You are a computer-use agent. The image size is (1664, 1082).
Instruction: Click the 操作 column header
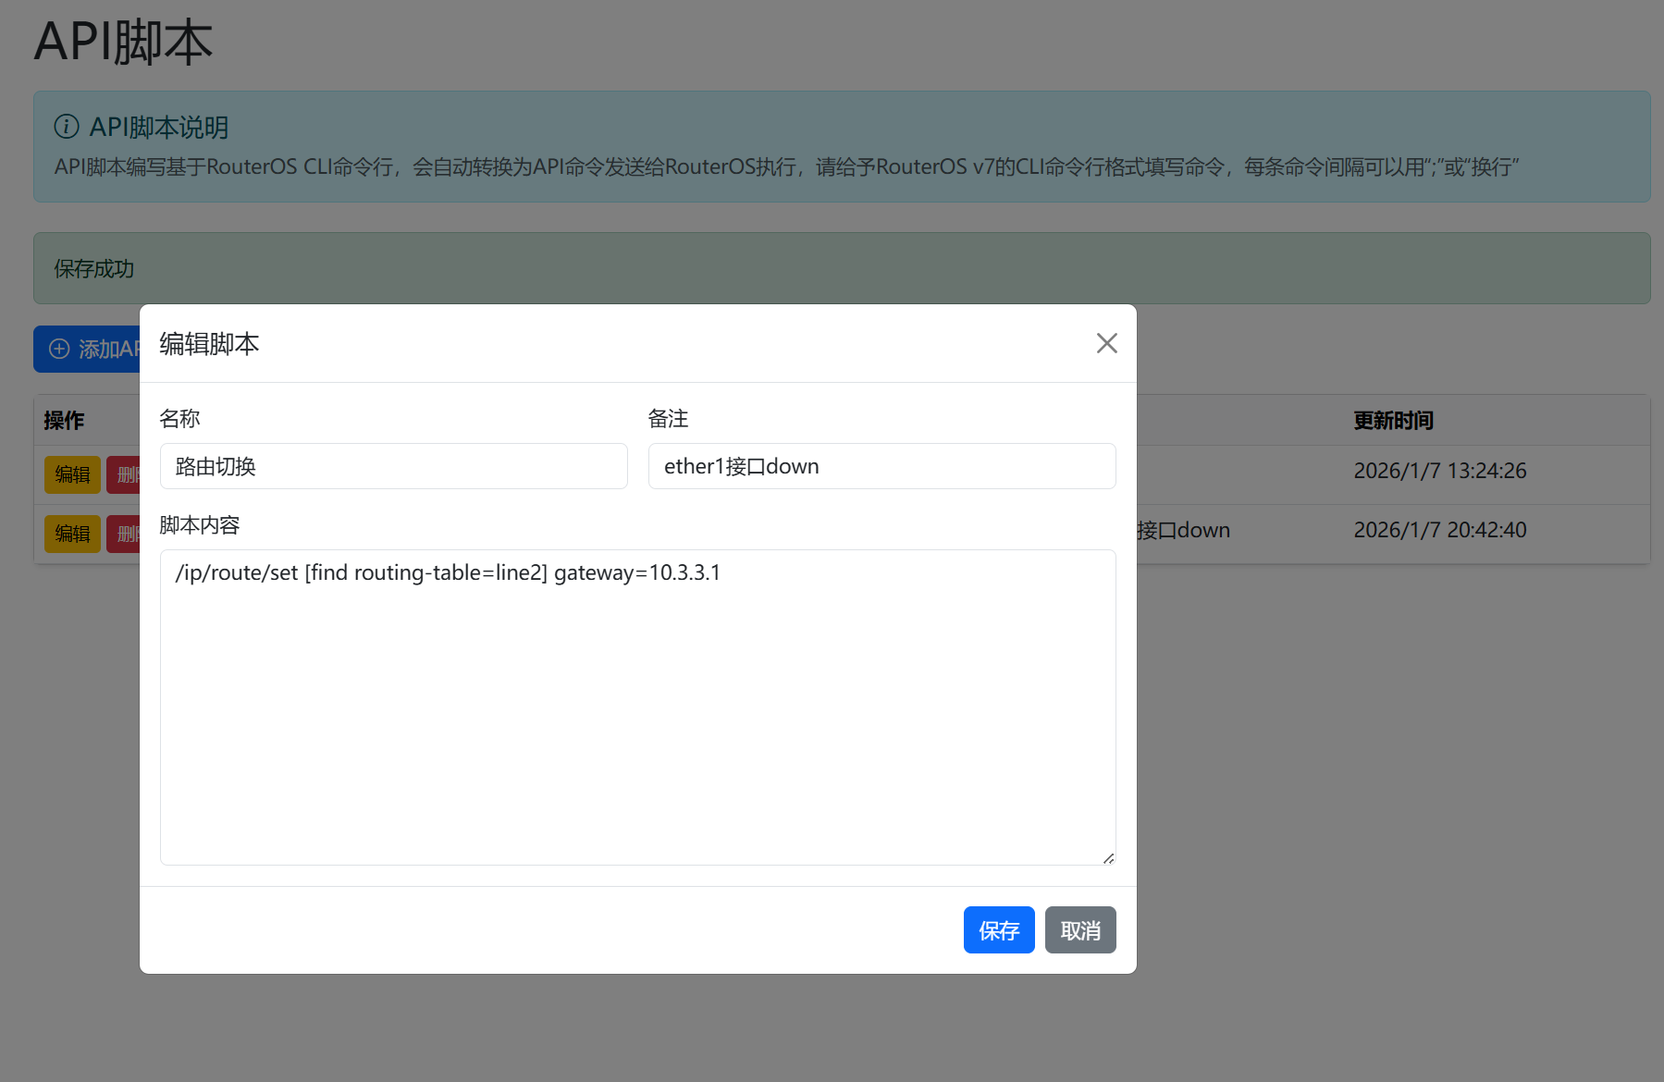point(64,421)
